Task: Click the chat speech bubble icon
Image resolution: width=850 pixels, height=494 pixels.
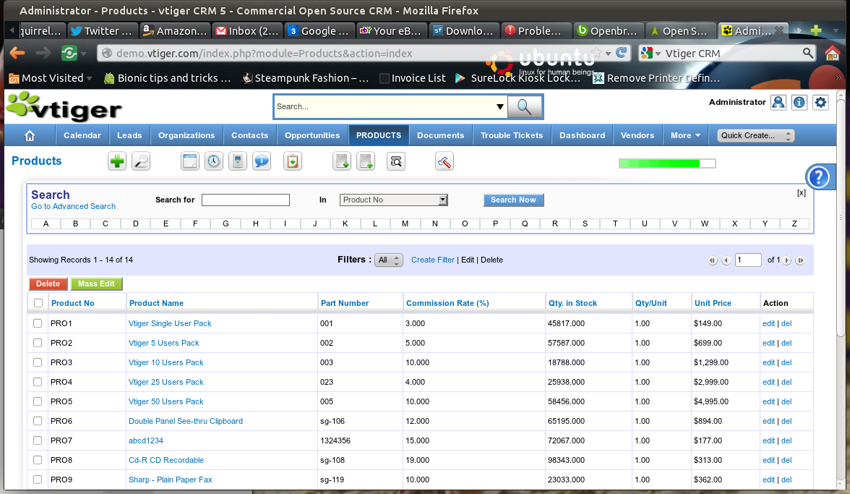Action: coord(261,161)
